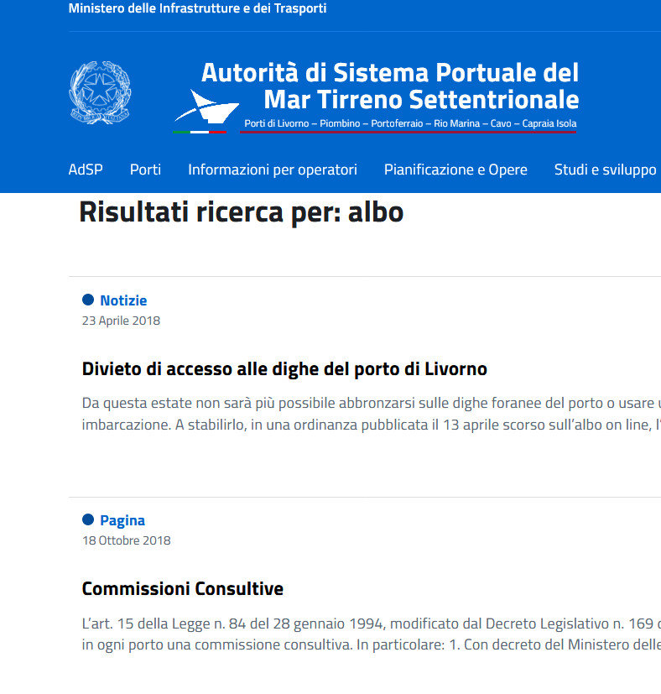Open Ministero delle Infrastrutture e dei Trasporti link
Image resolution: width=661 pixels, height=694 pixels.
(198, 8)
